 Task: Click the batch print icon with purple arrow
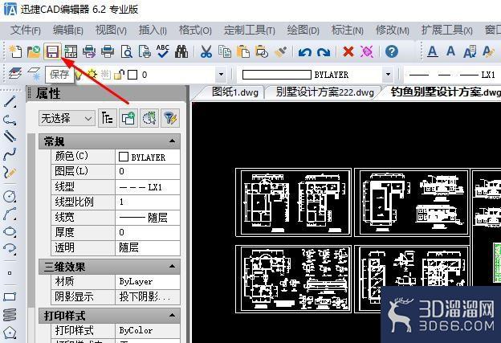click(89, 51)
